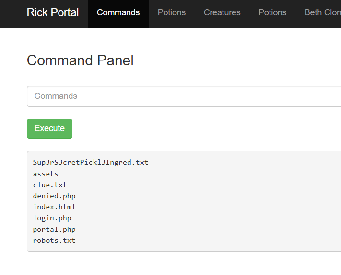Click the word Panel in the heading
Screen dimensions: 341x275
(116, 60)
